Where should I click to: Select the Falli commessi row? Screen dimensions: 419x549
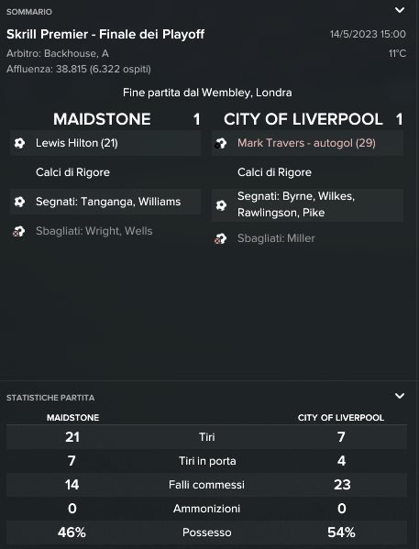206,485
